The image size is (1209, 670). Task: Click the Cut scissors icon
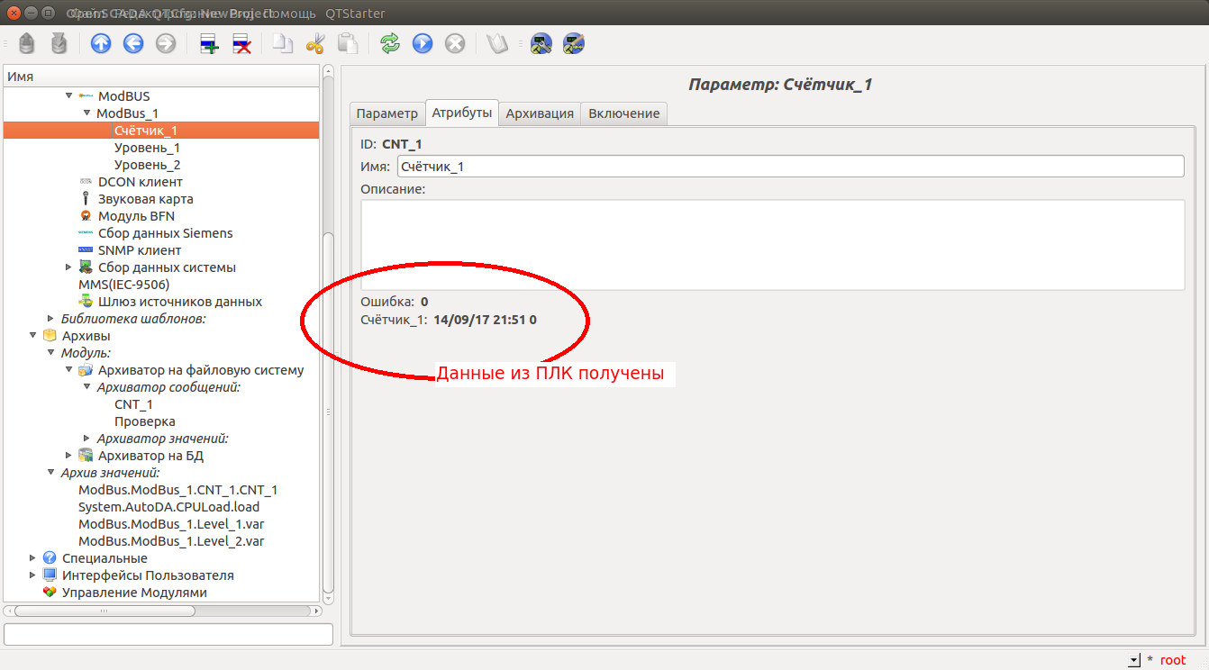coord(315,43)
